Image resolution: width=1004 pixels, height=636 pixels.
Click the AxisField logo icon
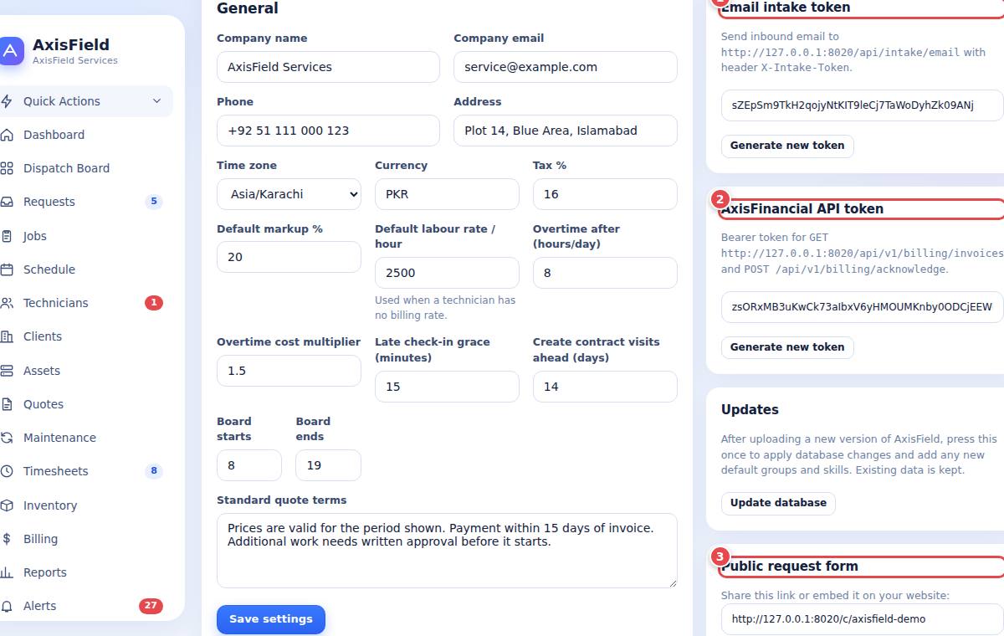point(10,50)
